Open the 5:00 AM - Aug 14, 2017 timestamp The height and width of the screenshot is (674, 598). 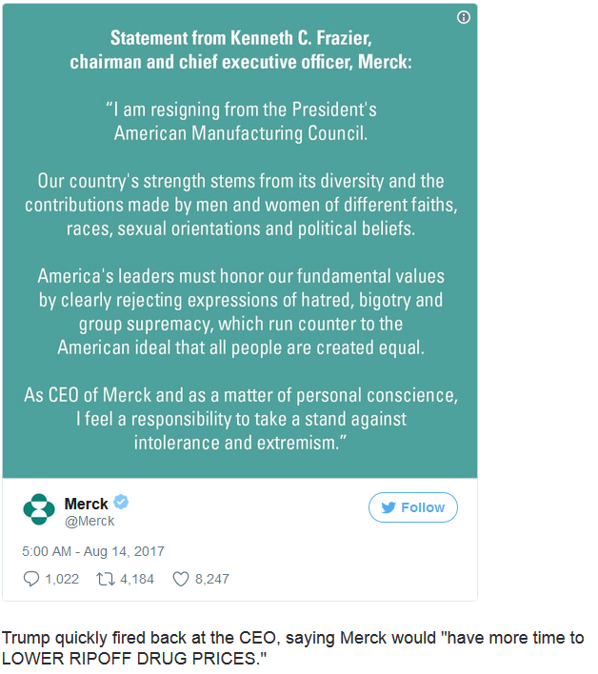(x=93, y=551)
